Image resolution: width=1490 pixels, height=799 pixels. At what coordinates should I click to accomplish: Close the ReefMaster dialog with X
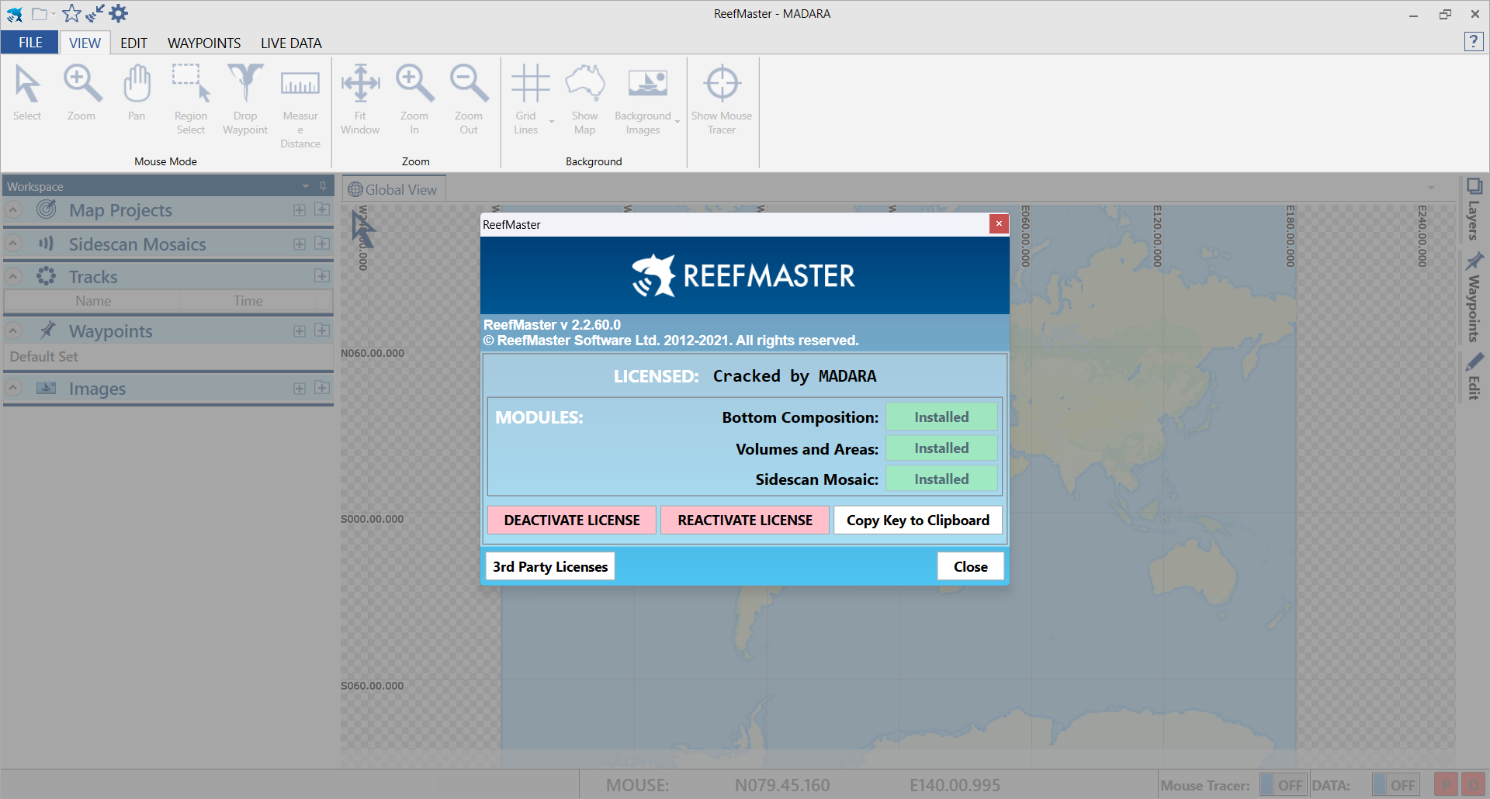pyautogui.click(x=999, y=223)
